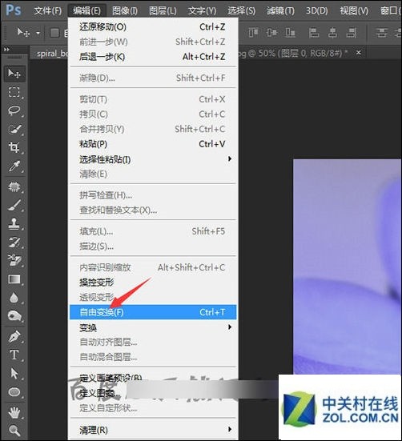This screenshot has width=402, height=441.
Task: Open the 图像(I) menu
Action: point(125,11)
